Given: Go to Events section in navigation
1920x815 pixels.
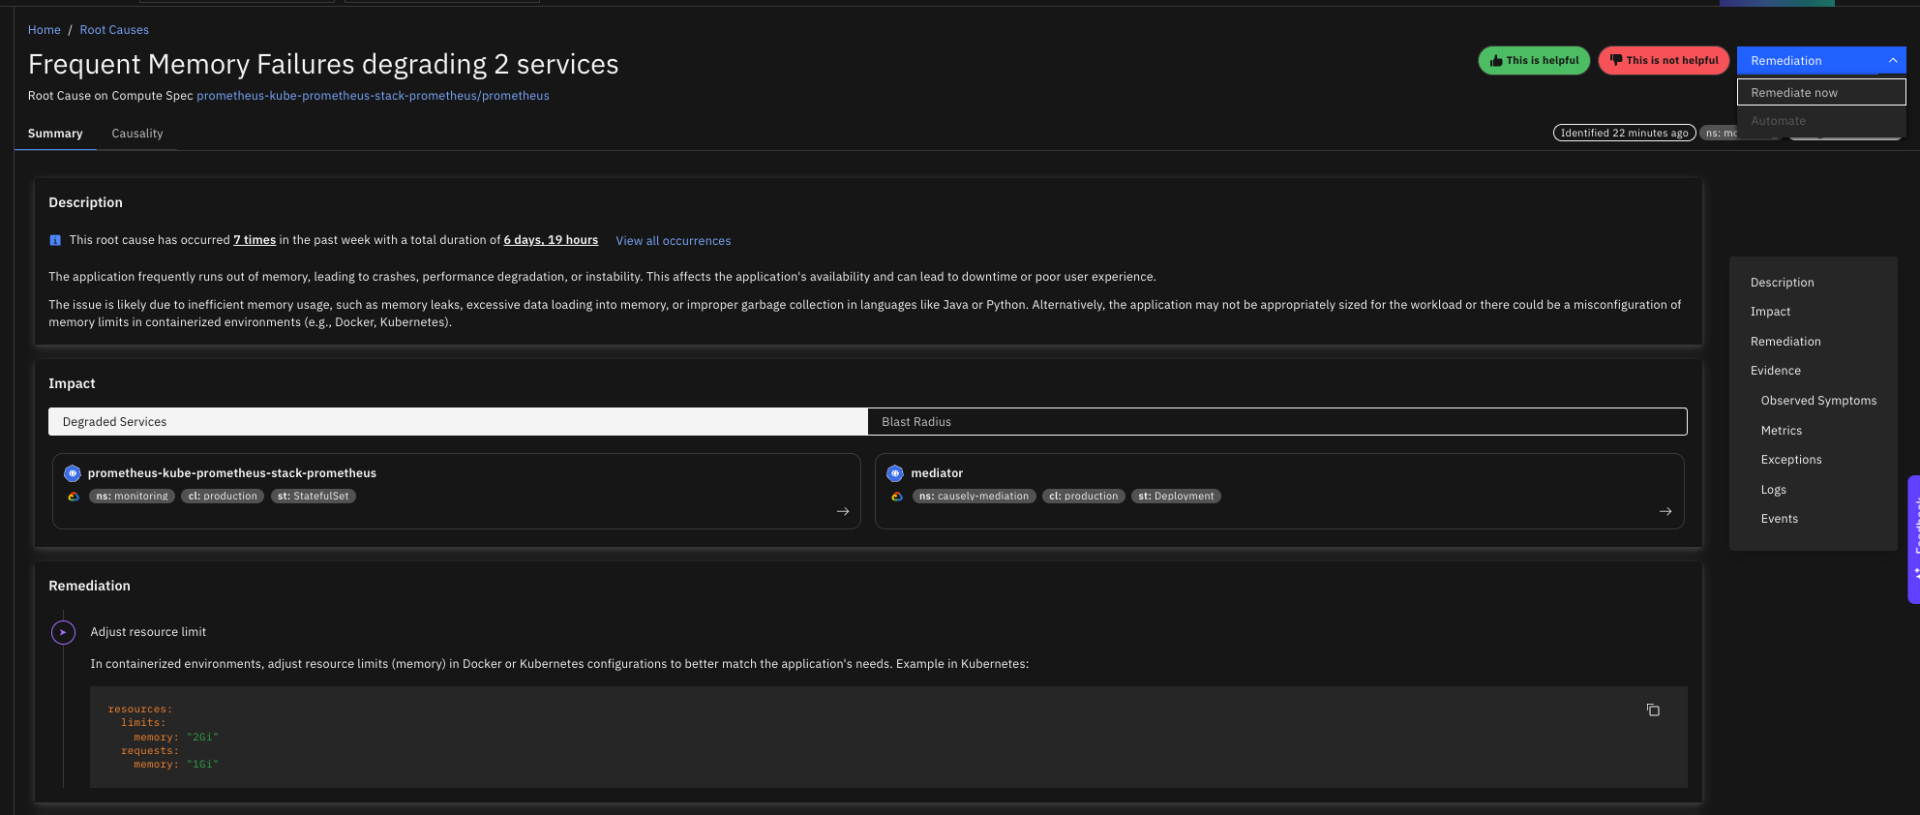Looking at the screenshot, I should tap(1780, 519).
